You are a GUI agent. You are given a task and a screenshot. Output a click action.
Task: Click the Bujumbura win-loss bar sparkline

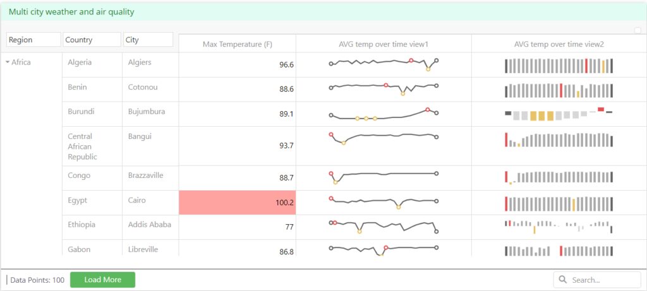(x=559, y=114)
